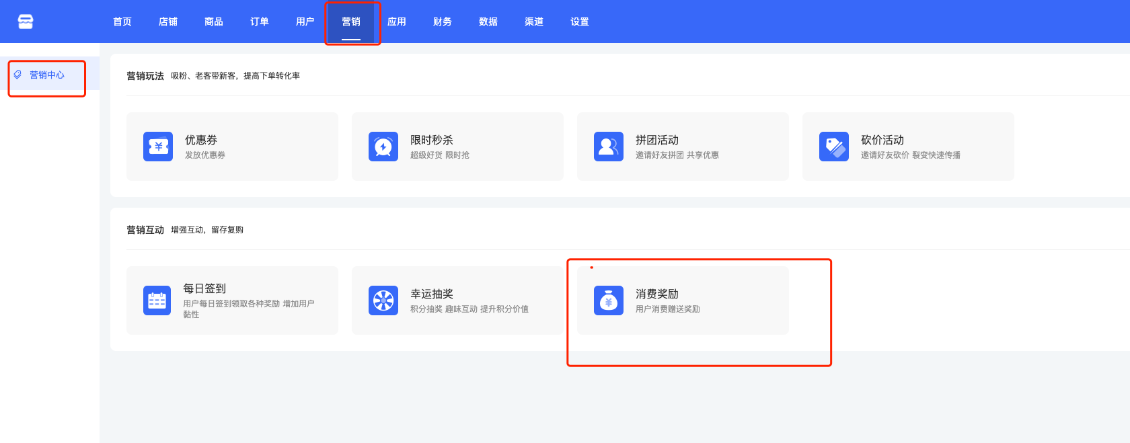
Task: Open the 订单 orders tab
Action: (260, 22)
